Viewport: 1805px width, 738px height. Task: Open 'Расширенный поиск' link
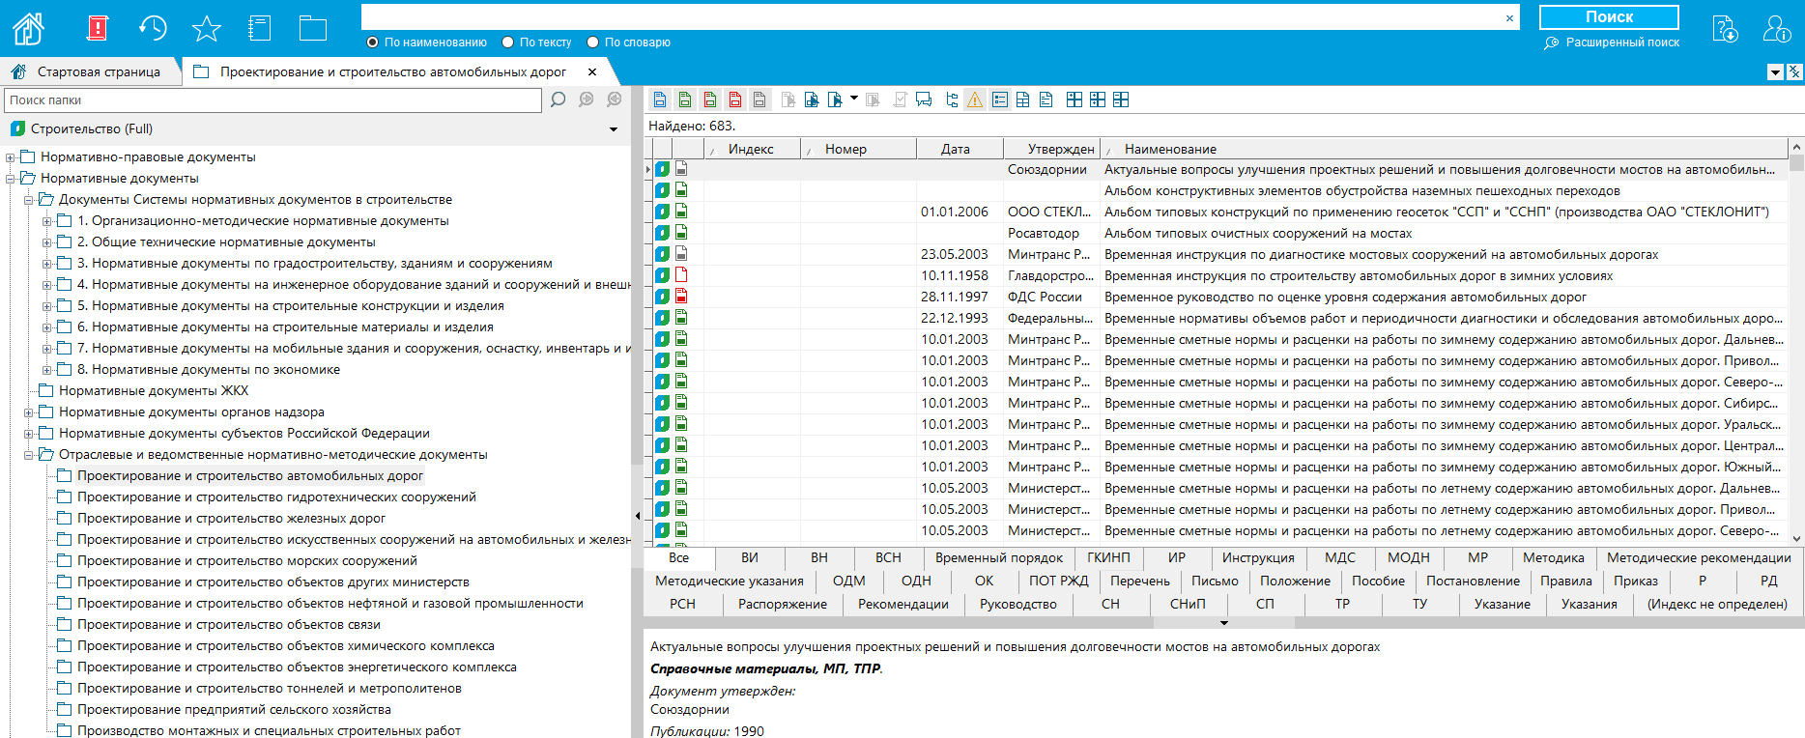[x=1612, y=43]
